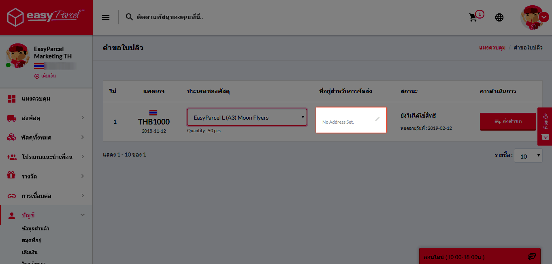Expand the พัสดุทั้งหมด chevron
The width and height of the screenshot is (552, 264).
point(83,137)
